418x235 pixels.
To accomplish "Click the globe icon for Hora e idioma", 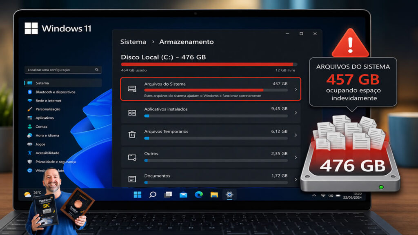I will coord(30,135).
